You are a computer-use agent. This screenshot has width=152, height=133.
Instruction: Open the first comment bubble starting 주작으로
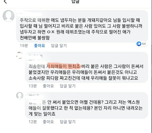82,26
